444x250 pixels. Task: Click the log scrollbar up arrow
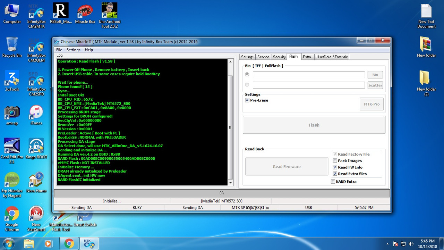[230, 61]
